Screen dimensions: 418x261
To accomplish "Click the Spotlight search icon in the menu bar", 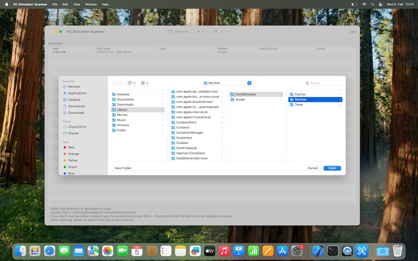I will [x=373, y=4].
